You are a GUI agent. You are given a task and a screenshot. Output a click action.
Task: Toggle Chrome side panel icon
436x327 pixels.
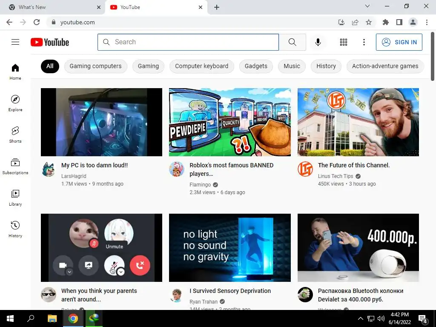pyautogui.click(x=399, y=22)
